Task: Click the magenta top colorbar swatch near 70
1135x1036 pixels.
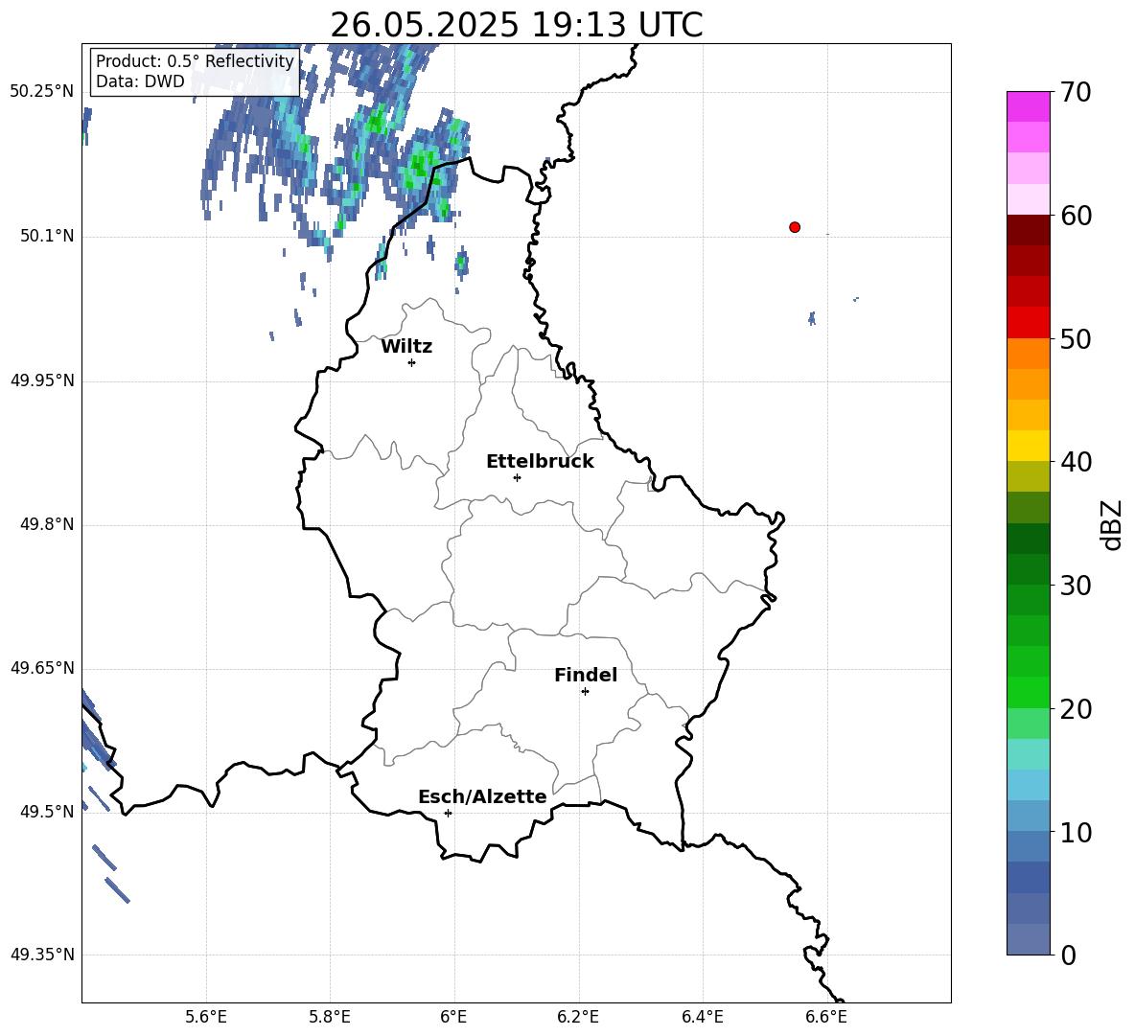Action: (x=1029, y=106)
